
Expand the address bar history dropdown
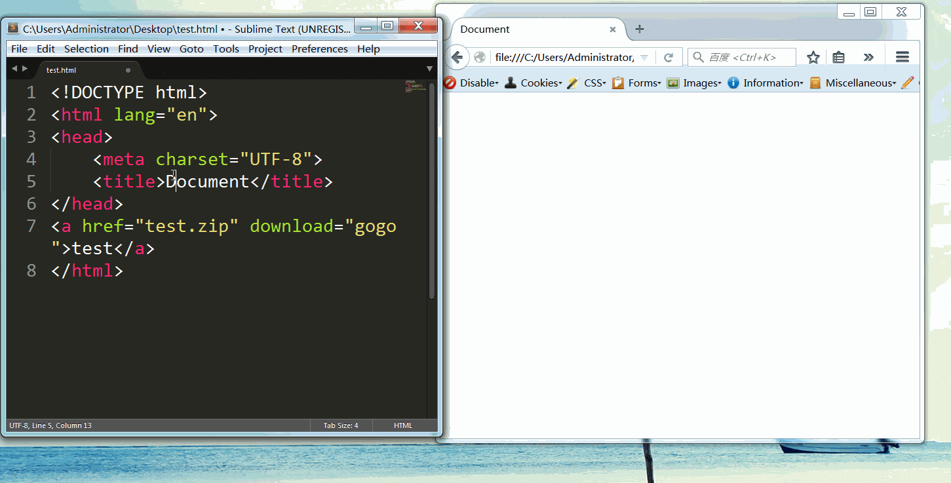[644, 57]
